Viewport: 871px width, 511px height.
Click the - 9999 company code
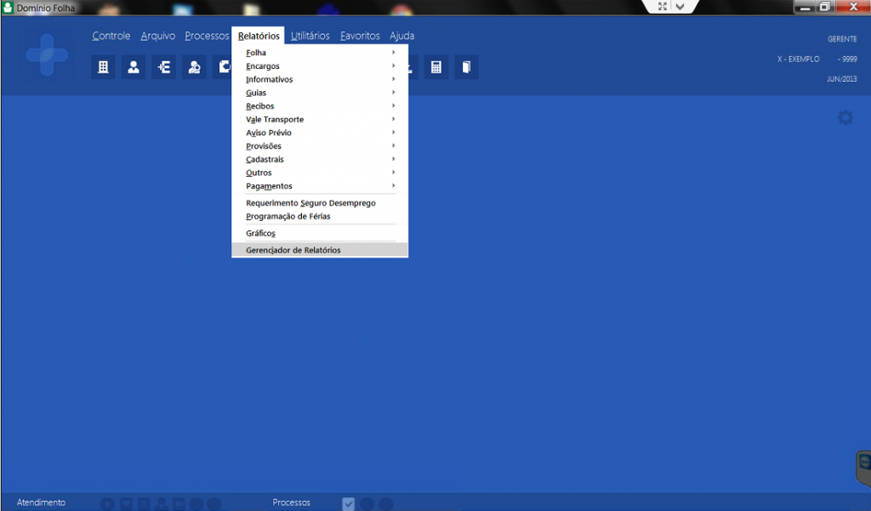848,59
